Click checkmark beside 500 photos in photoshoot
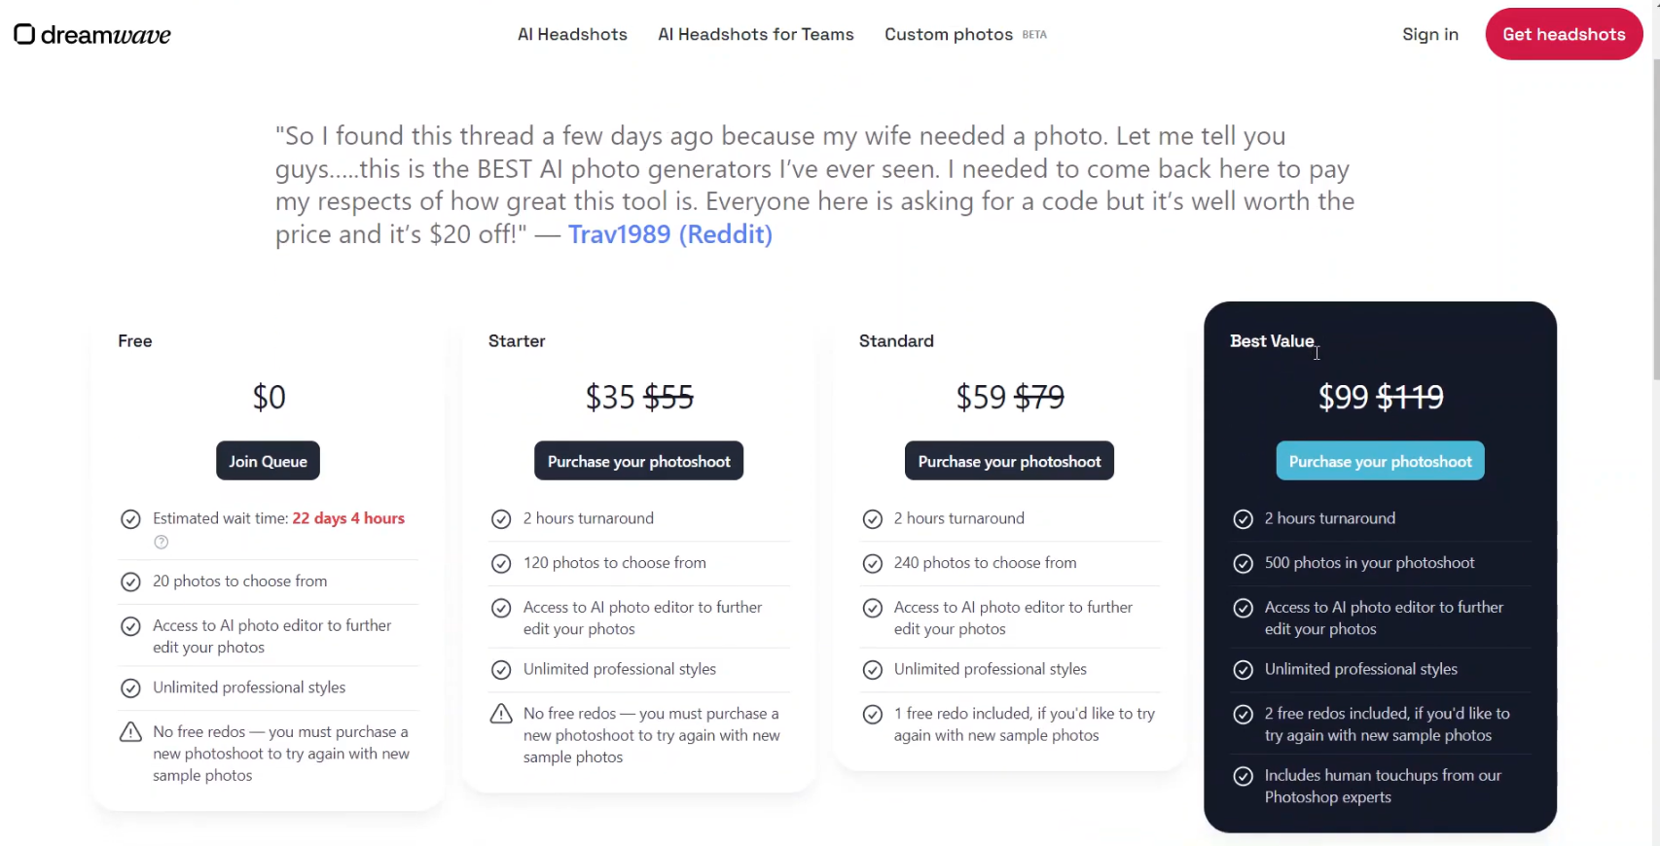 pyautogui.click(x=1243, y=563)
